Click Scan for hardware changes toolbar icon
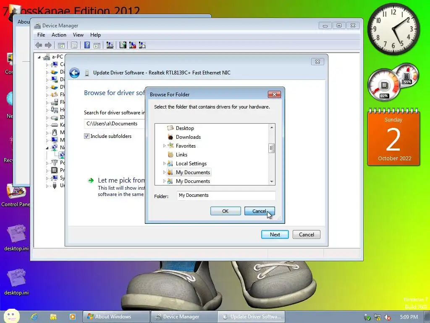Screen dimensions: 430x323 click(x=110, y=45)
